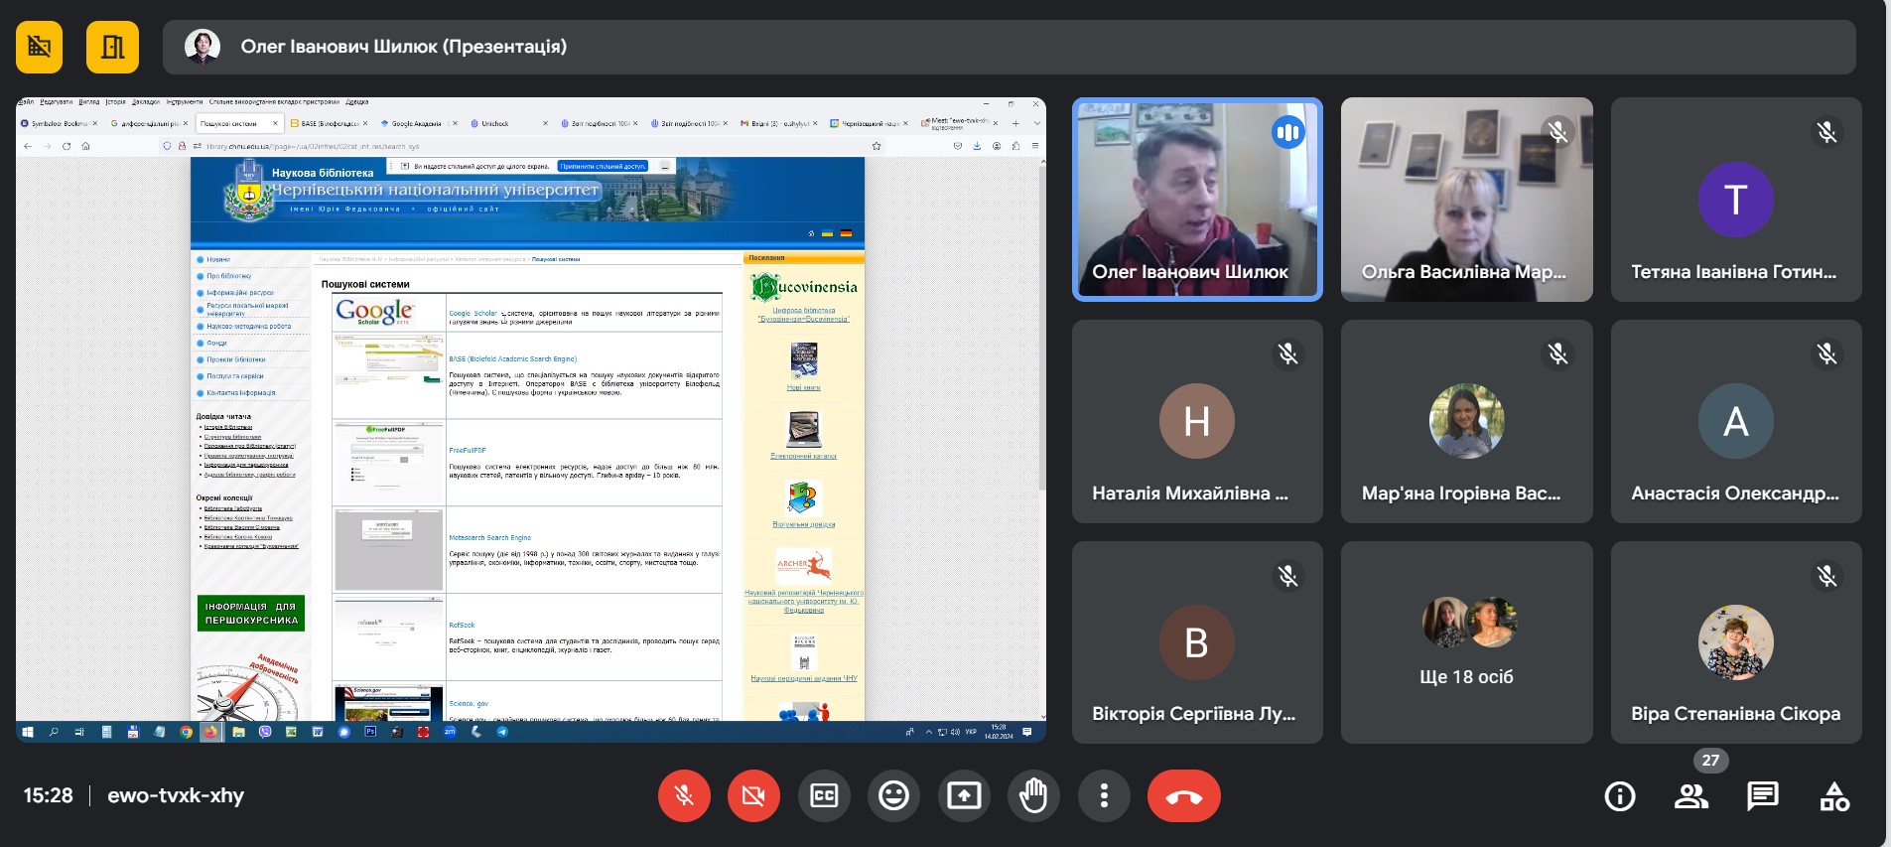Turn on your camera in Meet controls

[x=753, y=795]
